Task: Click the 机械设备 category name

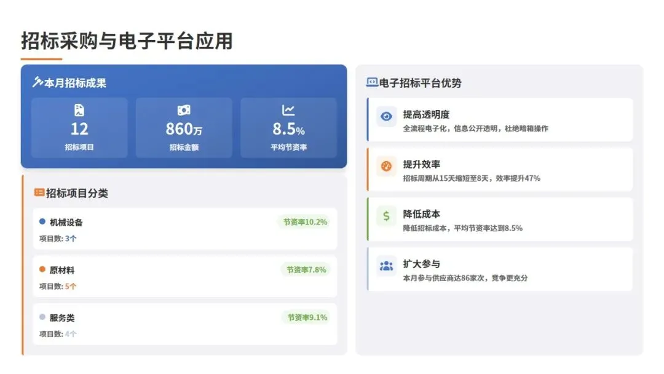Action: pyautogui.click(x=66, y=222)
